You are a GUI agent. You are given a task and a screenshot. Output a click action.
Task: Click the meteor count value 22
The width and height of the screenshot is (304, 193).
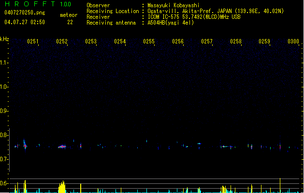pyautogui.click(x=70, y=22)
